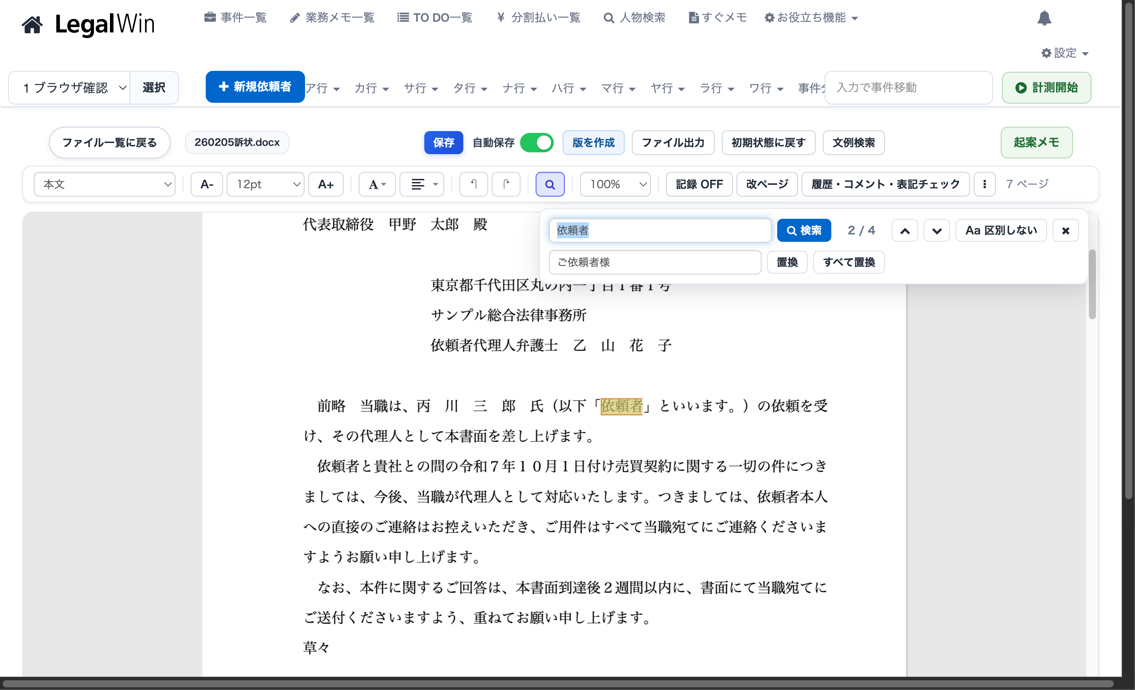Click the ご依頼者様 replacement field
Image resolution: width=1135 pixels, height=690 pixels.
pyautogui.click(x=654, y=262)
